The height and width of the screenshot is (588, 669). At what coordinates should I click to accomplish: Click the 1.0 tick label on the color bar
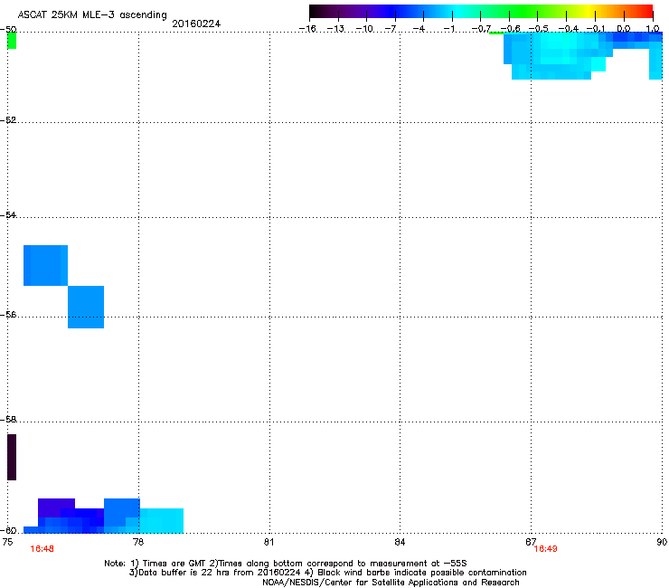(653, 29)
